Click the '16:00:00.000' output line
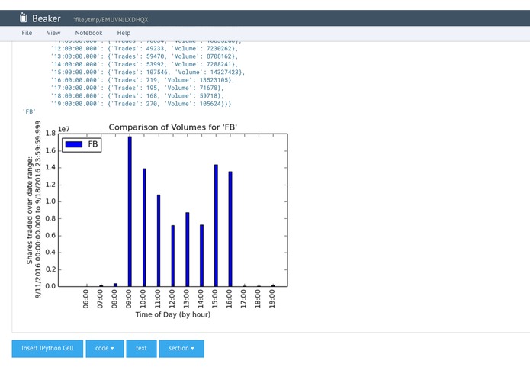Image resolution: width=530 pixels, height=377 pixels. pos(143,80)
